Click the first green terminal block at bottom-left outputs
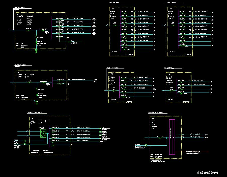 tap(100, 129)
